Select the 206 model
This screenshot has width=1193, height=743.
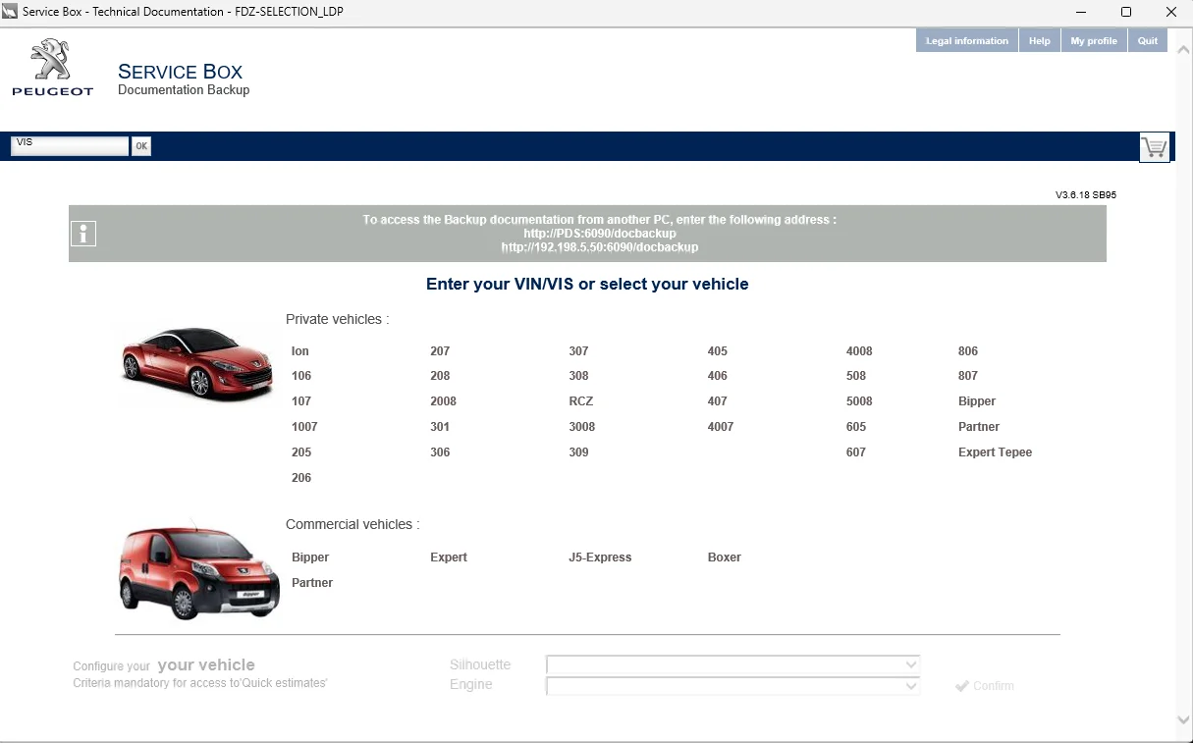[x=301, y=478]
